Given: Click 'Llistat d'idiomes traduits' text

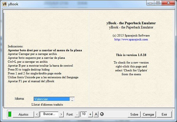Looking at the screenshot, I should point(47,104).
